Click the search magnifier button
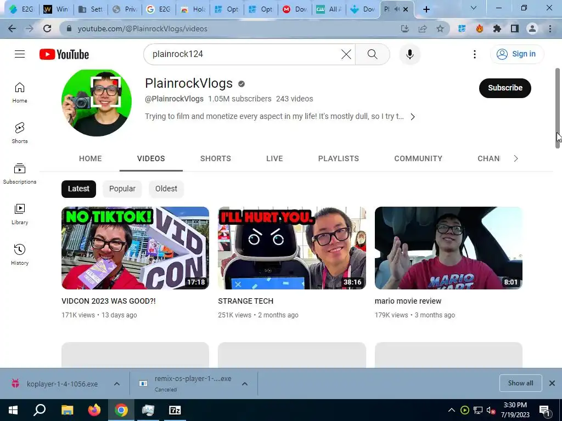 point(373,54)
